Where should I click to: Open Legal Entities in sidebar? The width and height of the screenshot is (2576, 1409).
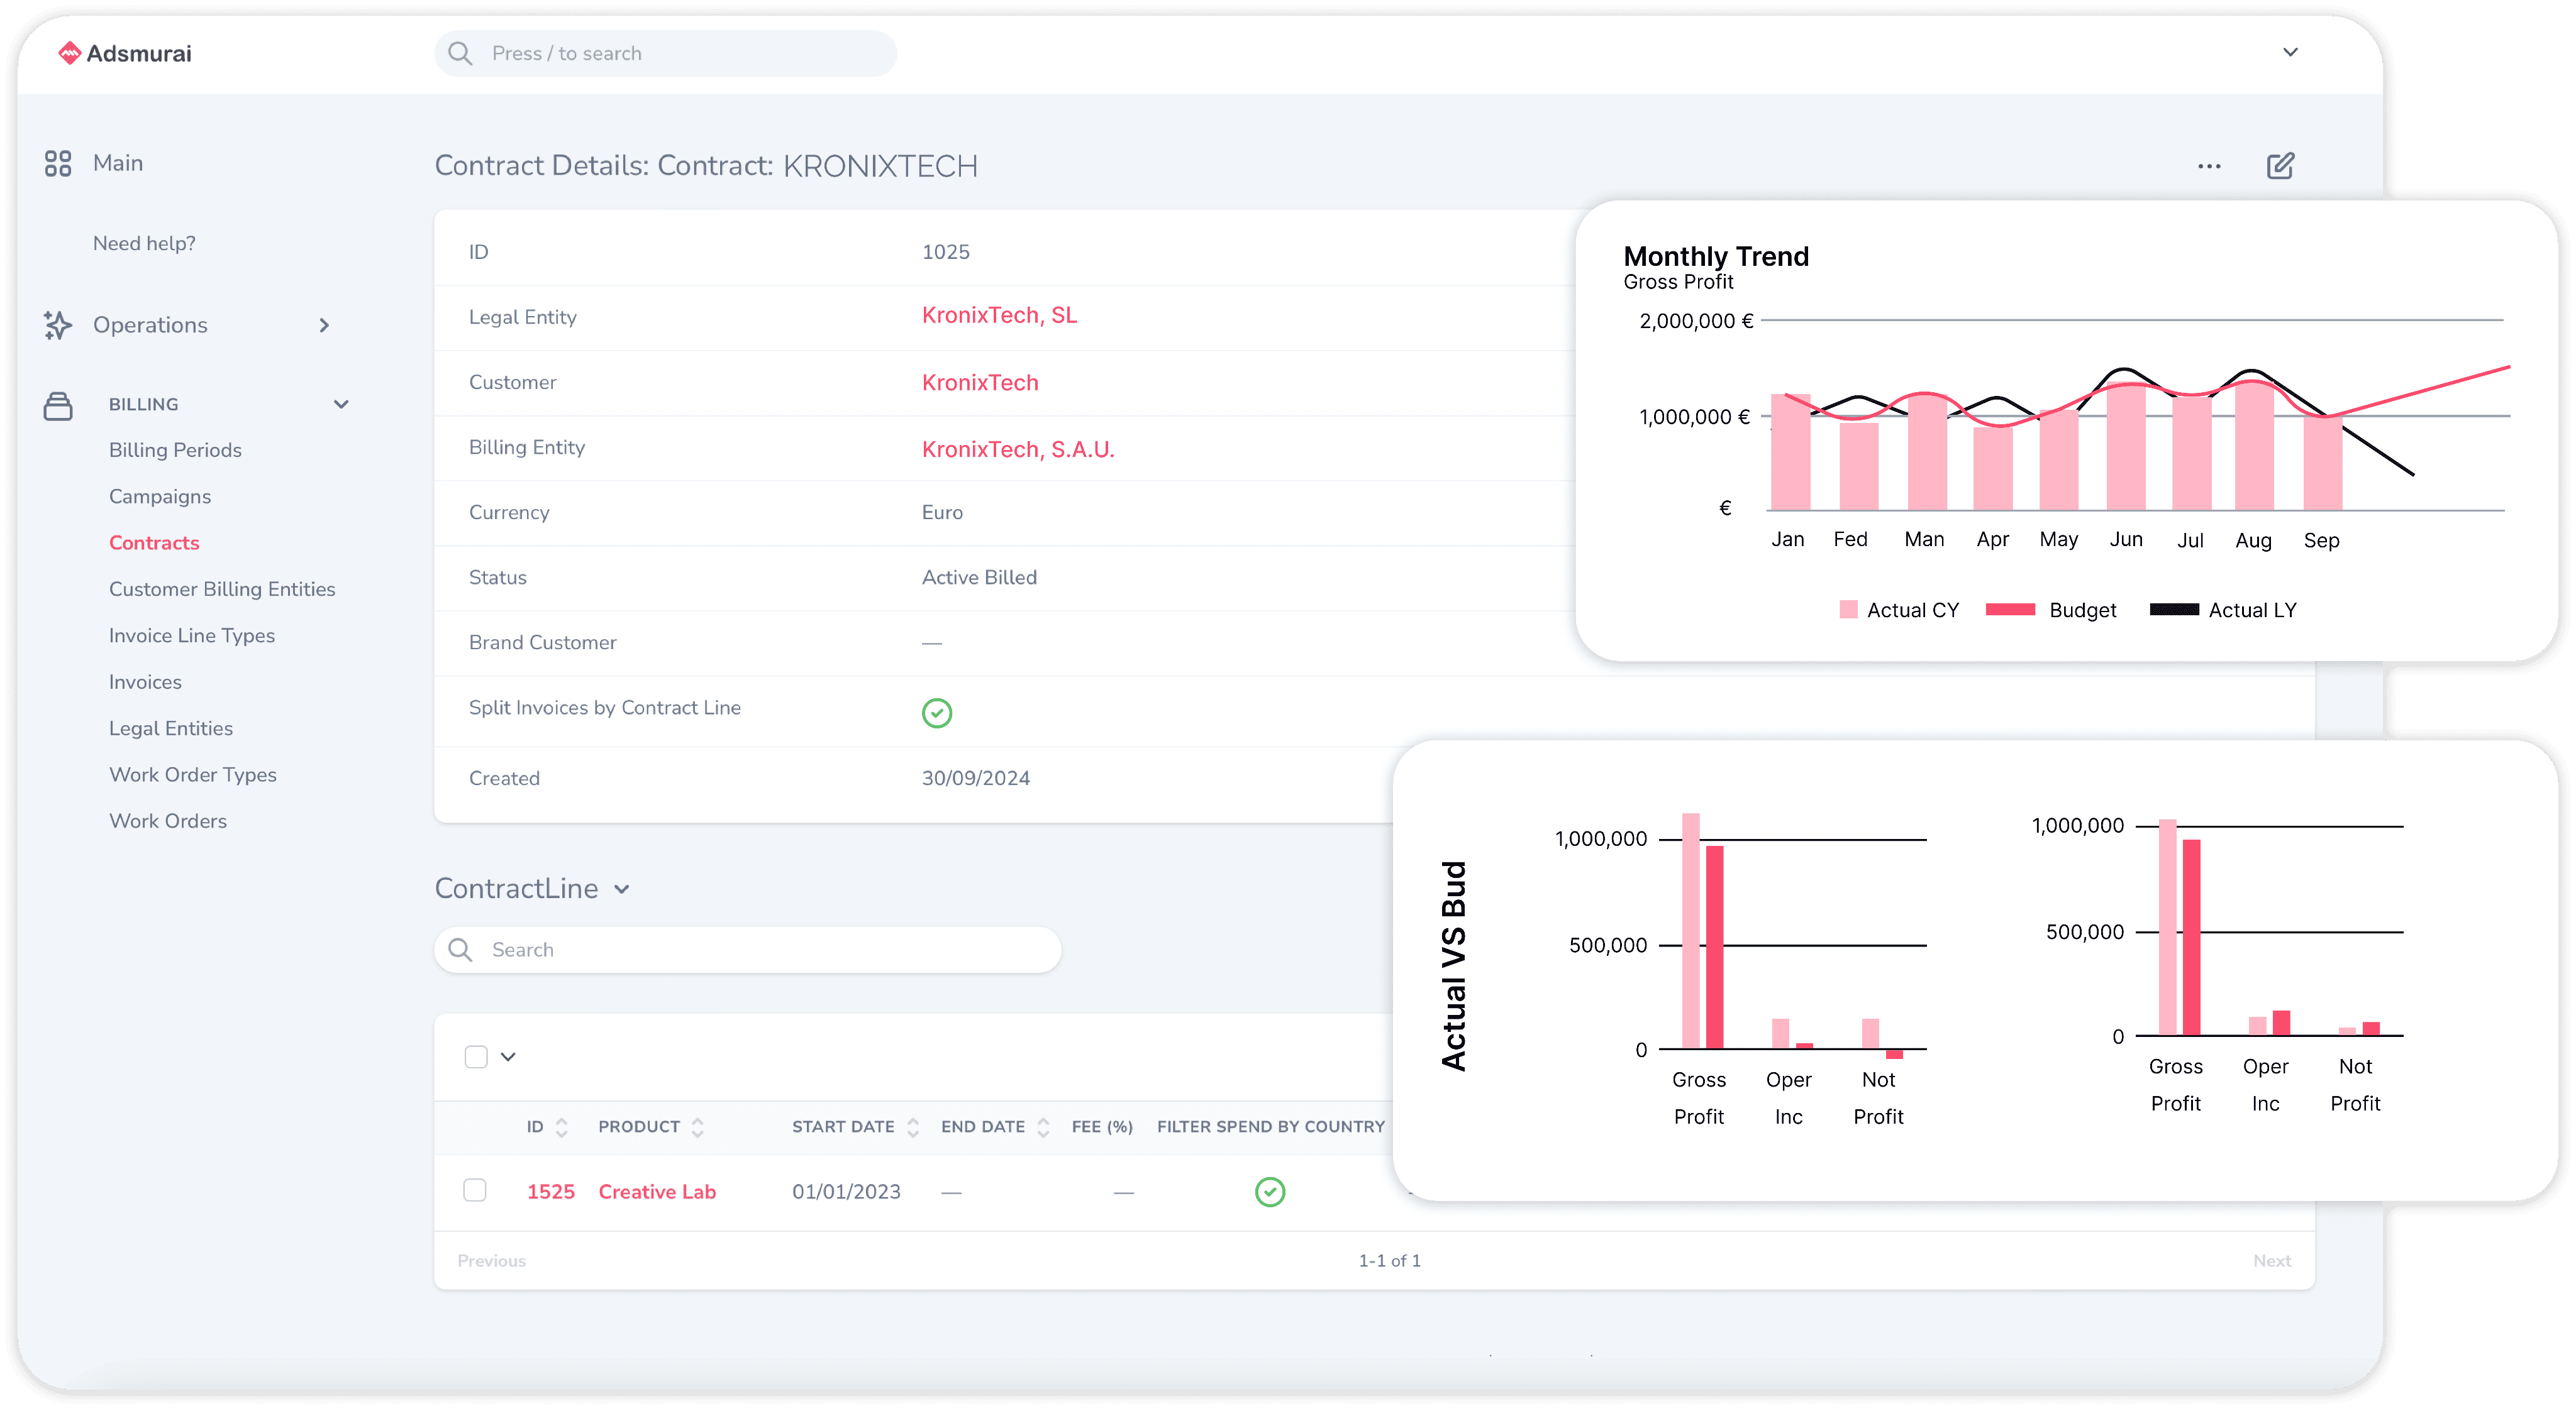[171, 728]
